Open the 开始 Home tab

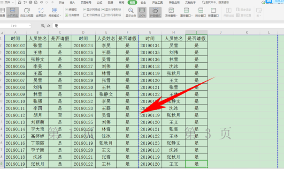click(61, 2)
